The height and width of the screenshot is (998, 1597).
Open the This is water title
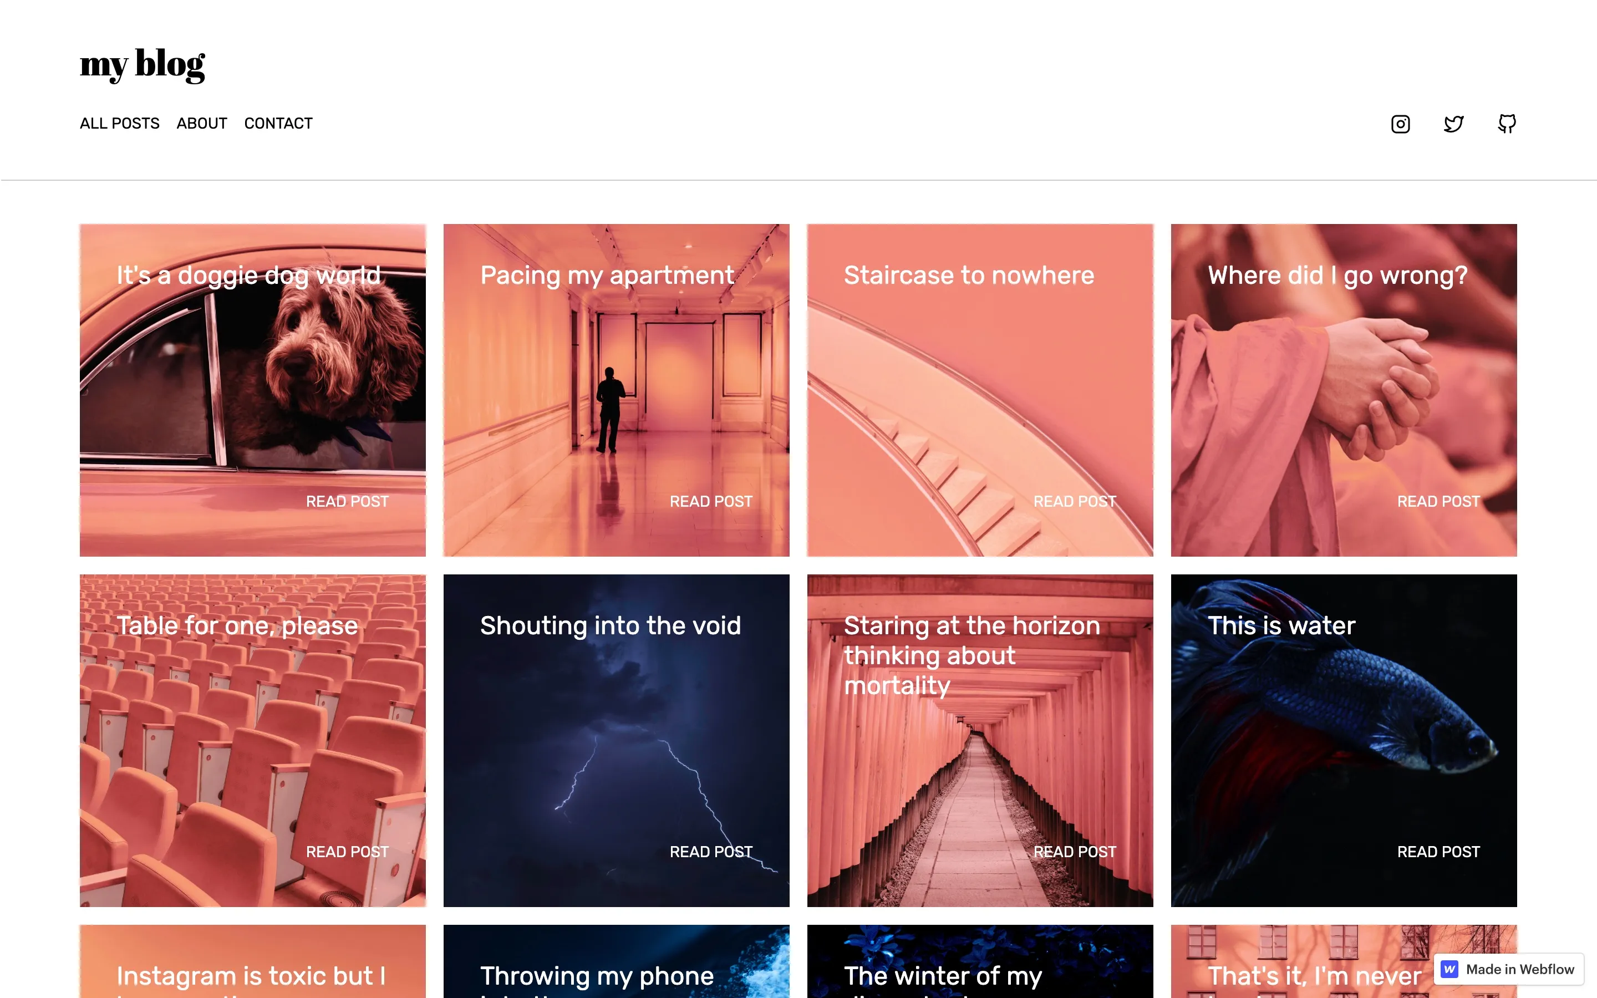(1281, 626)
